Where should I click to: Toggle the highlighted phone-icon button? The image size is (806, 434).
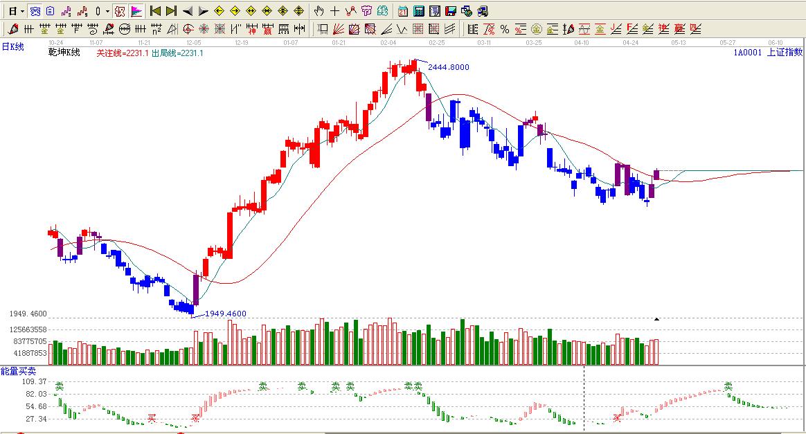pos(34,11)
